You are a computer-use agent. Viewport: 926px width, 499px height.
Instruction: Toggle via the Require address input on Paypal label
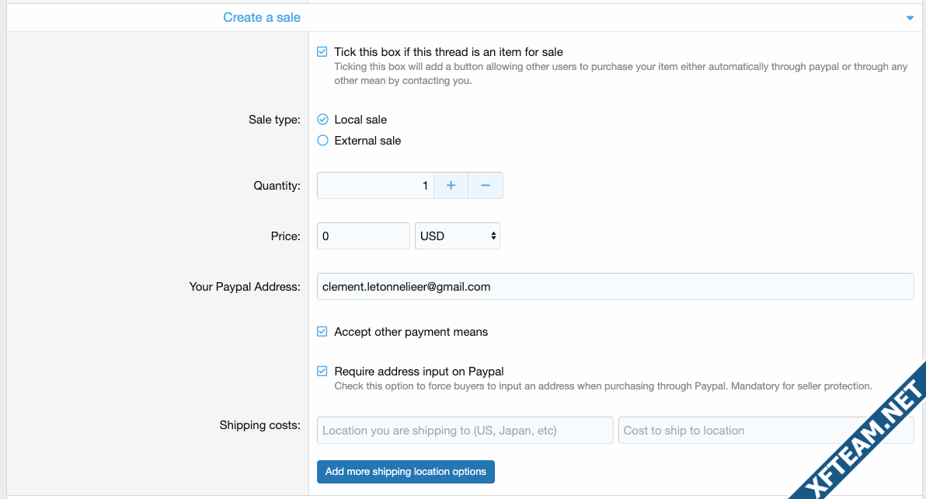419,372
